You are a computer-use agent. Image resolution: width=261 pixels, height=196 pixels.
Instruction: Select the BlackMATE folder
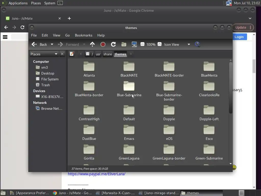click(129, 69)
